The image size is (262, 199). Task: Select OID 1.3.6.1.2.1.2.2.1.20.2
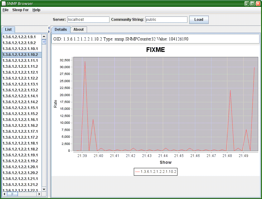22,173
